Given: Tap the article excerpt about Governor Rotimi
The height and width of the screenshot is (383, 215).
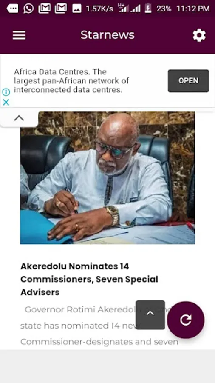Looking at the screenshot, I should pos(99,326).
